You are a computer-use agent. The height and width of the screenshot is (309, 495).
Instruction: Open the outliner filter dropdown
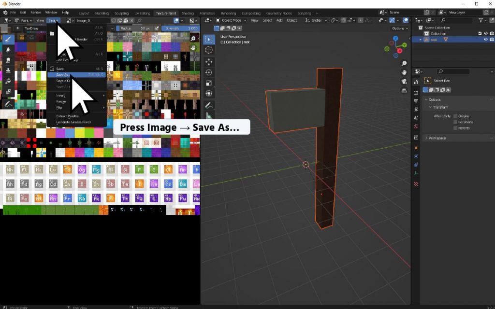[x=482, y=20]
